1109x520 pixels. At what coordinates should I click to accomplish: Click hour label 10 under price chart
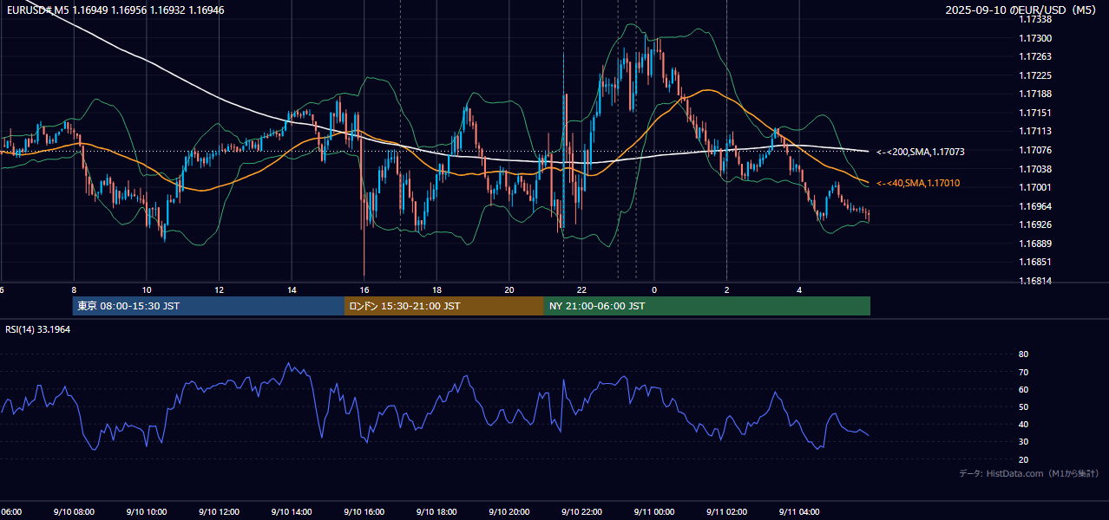pos(147,290)
